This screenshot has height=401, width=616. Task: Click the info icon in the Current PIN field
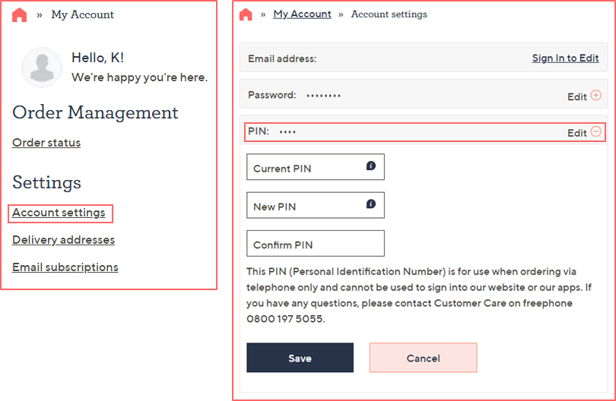[x=371, y=166]
